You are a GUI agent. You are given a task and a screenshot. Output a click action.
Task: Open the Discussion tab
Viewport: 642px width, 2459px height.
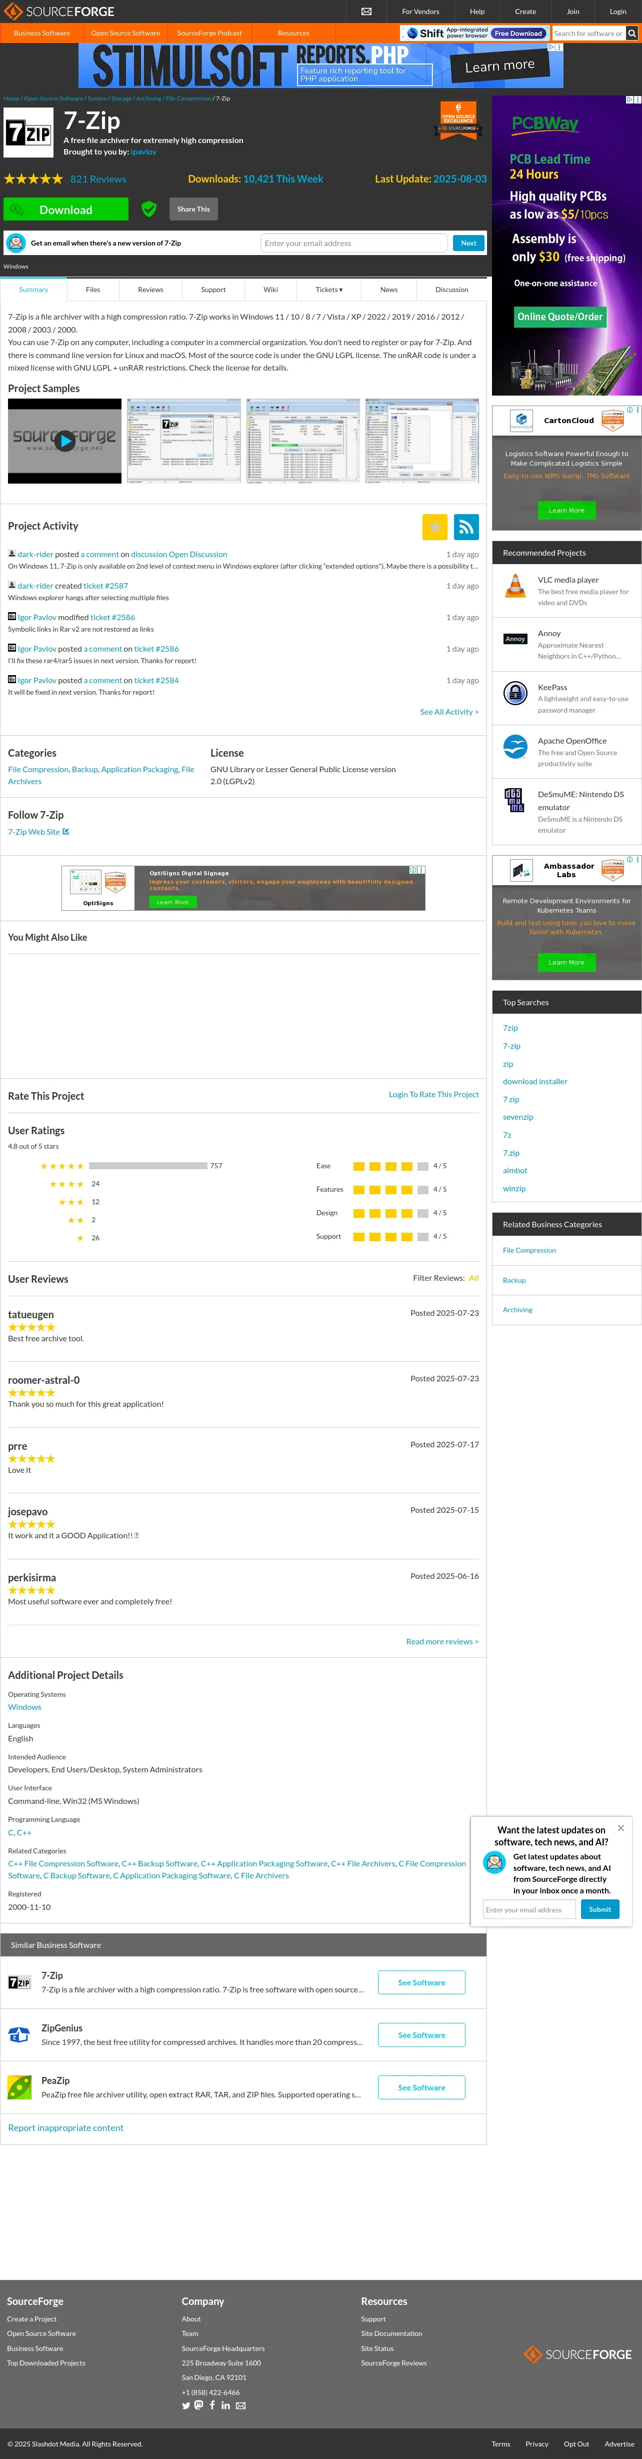(x=452, y=289)
